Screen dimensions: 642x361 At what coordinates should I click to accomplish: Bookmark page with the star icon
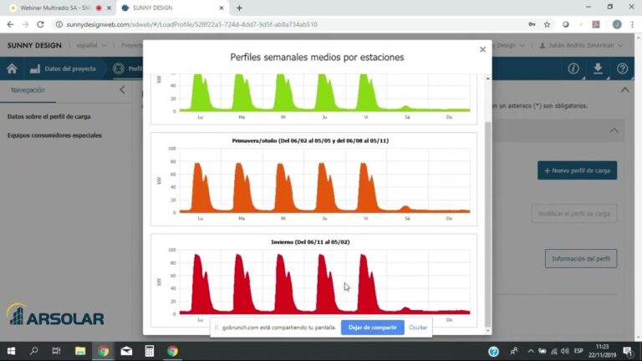pos(547,24)
